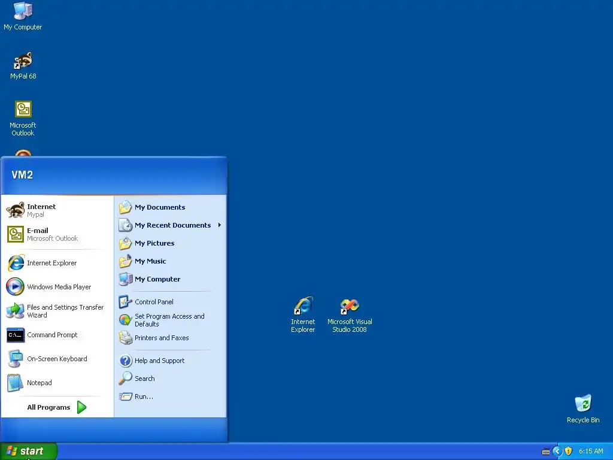Open Search from Start menu
The height and width of the screenshot is (460, 613).
point(171,379)
